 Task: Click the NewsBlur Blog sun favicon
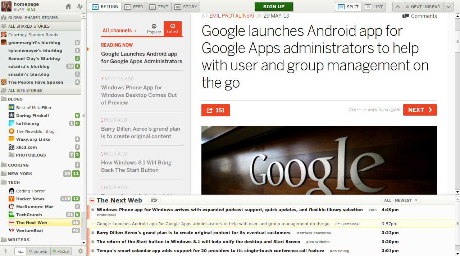point(12,131)
